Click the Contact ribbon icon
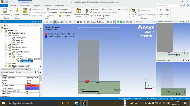The height and width of the screenshot is (106, 190). (x=134, y=11)
